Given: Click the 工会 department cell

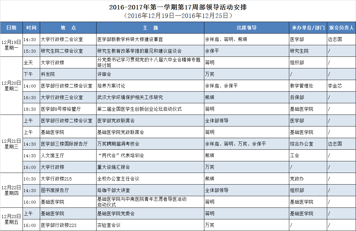Looking at the screenshot, I should click(295, 155).
